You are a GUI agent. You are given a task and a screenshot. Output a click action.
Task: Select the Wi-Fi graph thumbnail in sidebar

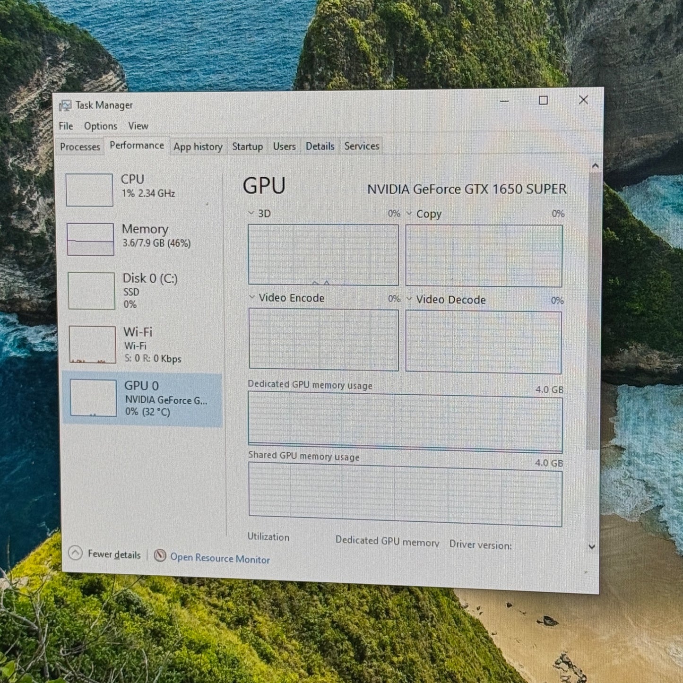point(92,345)
